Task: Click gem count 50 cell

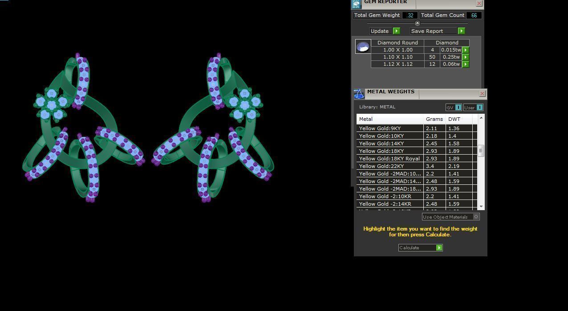Action: tap(432, 57)
